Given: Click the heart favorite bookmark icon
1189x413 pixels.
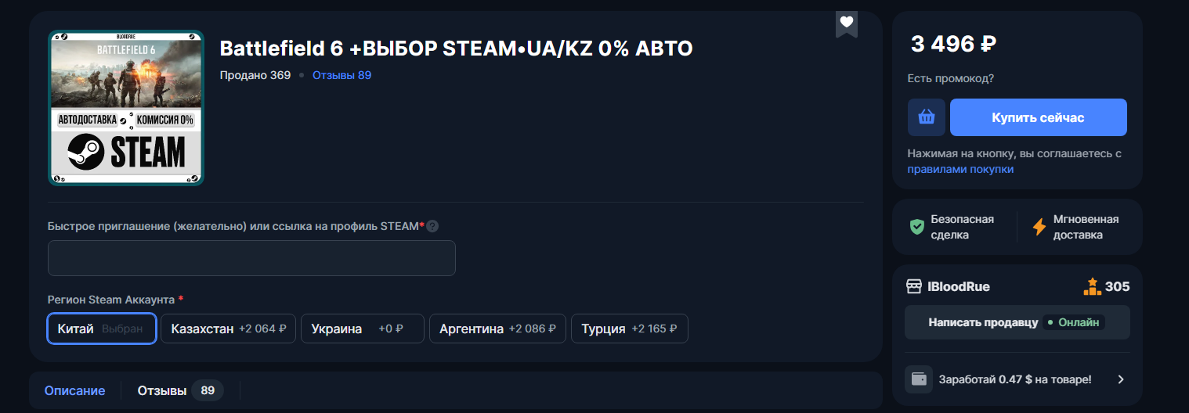Looking at the screenshot, I should click(x=846, y=22).
